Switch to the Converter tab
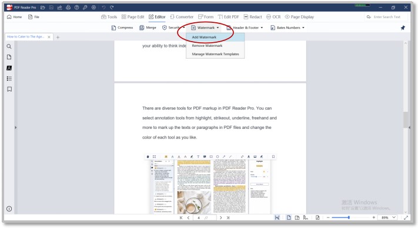This screenshot has height=228, width=418. click(x=182, y=17)
